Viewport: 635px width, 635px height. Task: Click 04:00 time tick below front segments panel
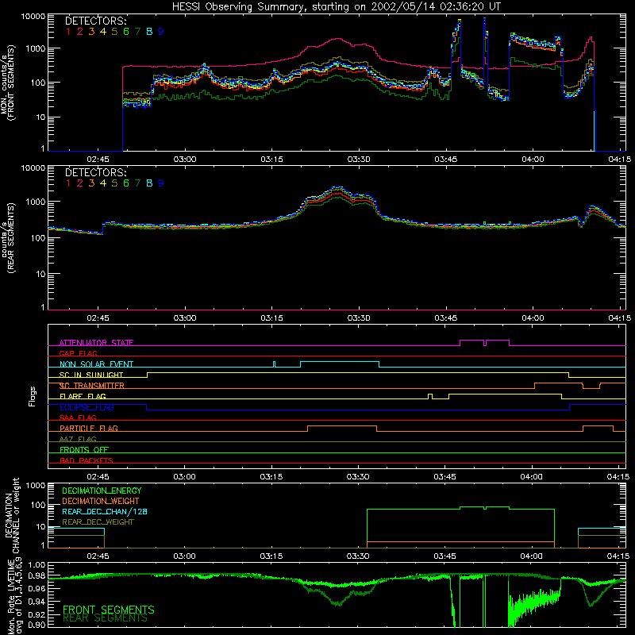pos(533,160)
